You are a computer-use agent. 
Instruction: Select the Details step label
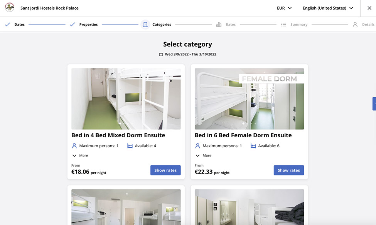[x=368, y=24]
